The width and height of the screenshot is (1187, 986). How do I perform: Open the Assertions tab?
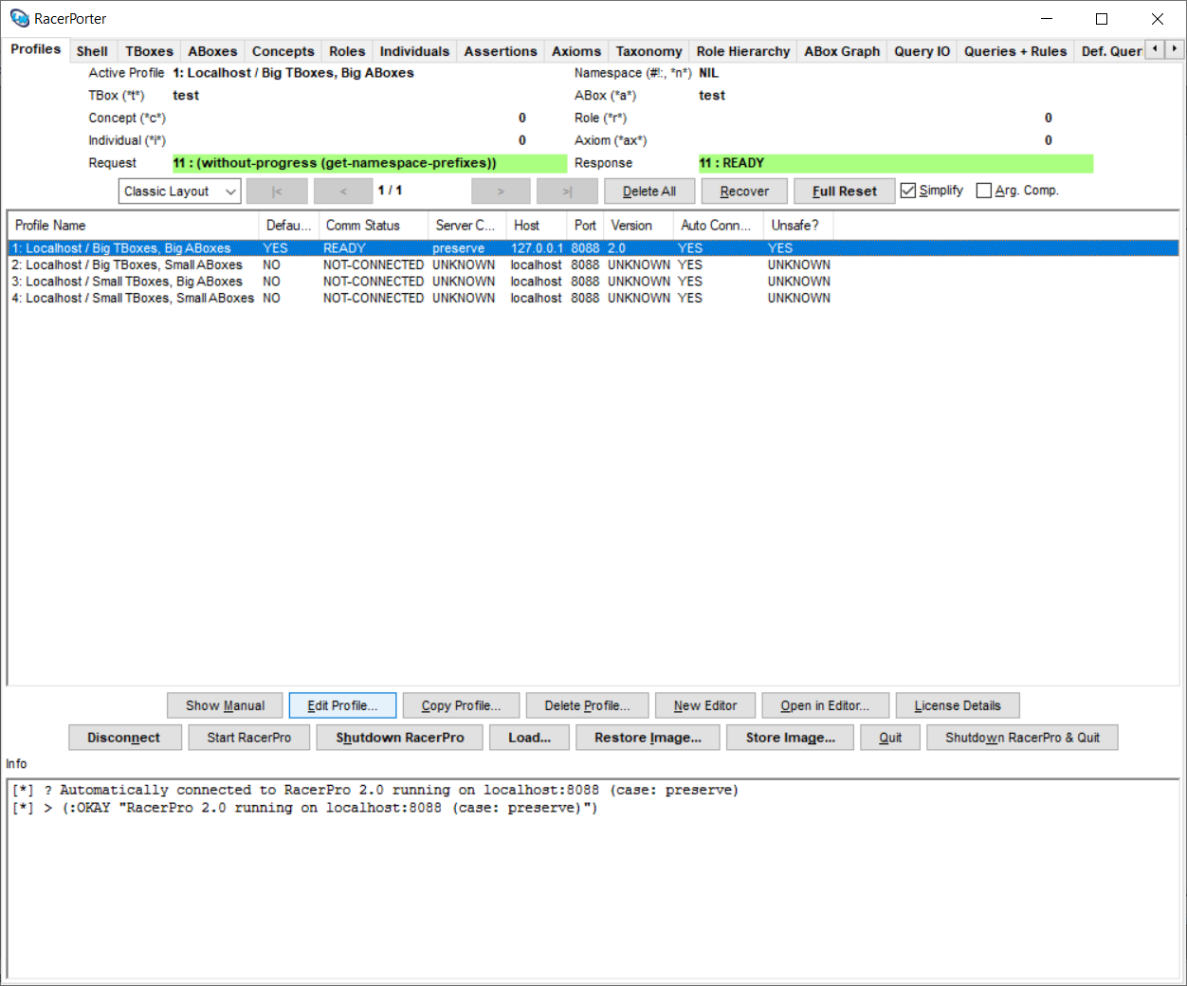(501, 51)
